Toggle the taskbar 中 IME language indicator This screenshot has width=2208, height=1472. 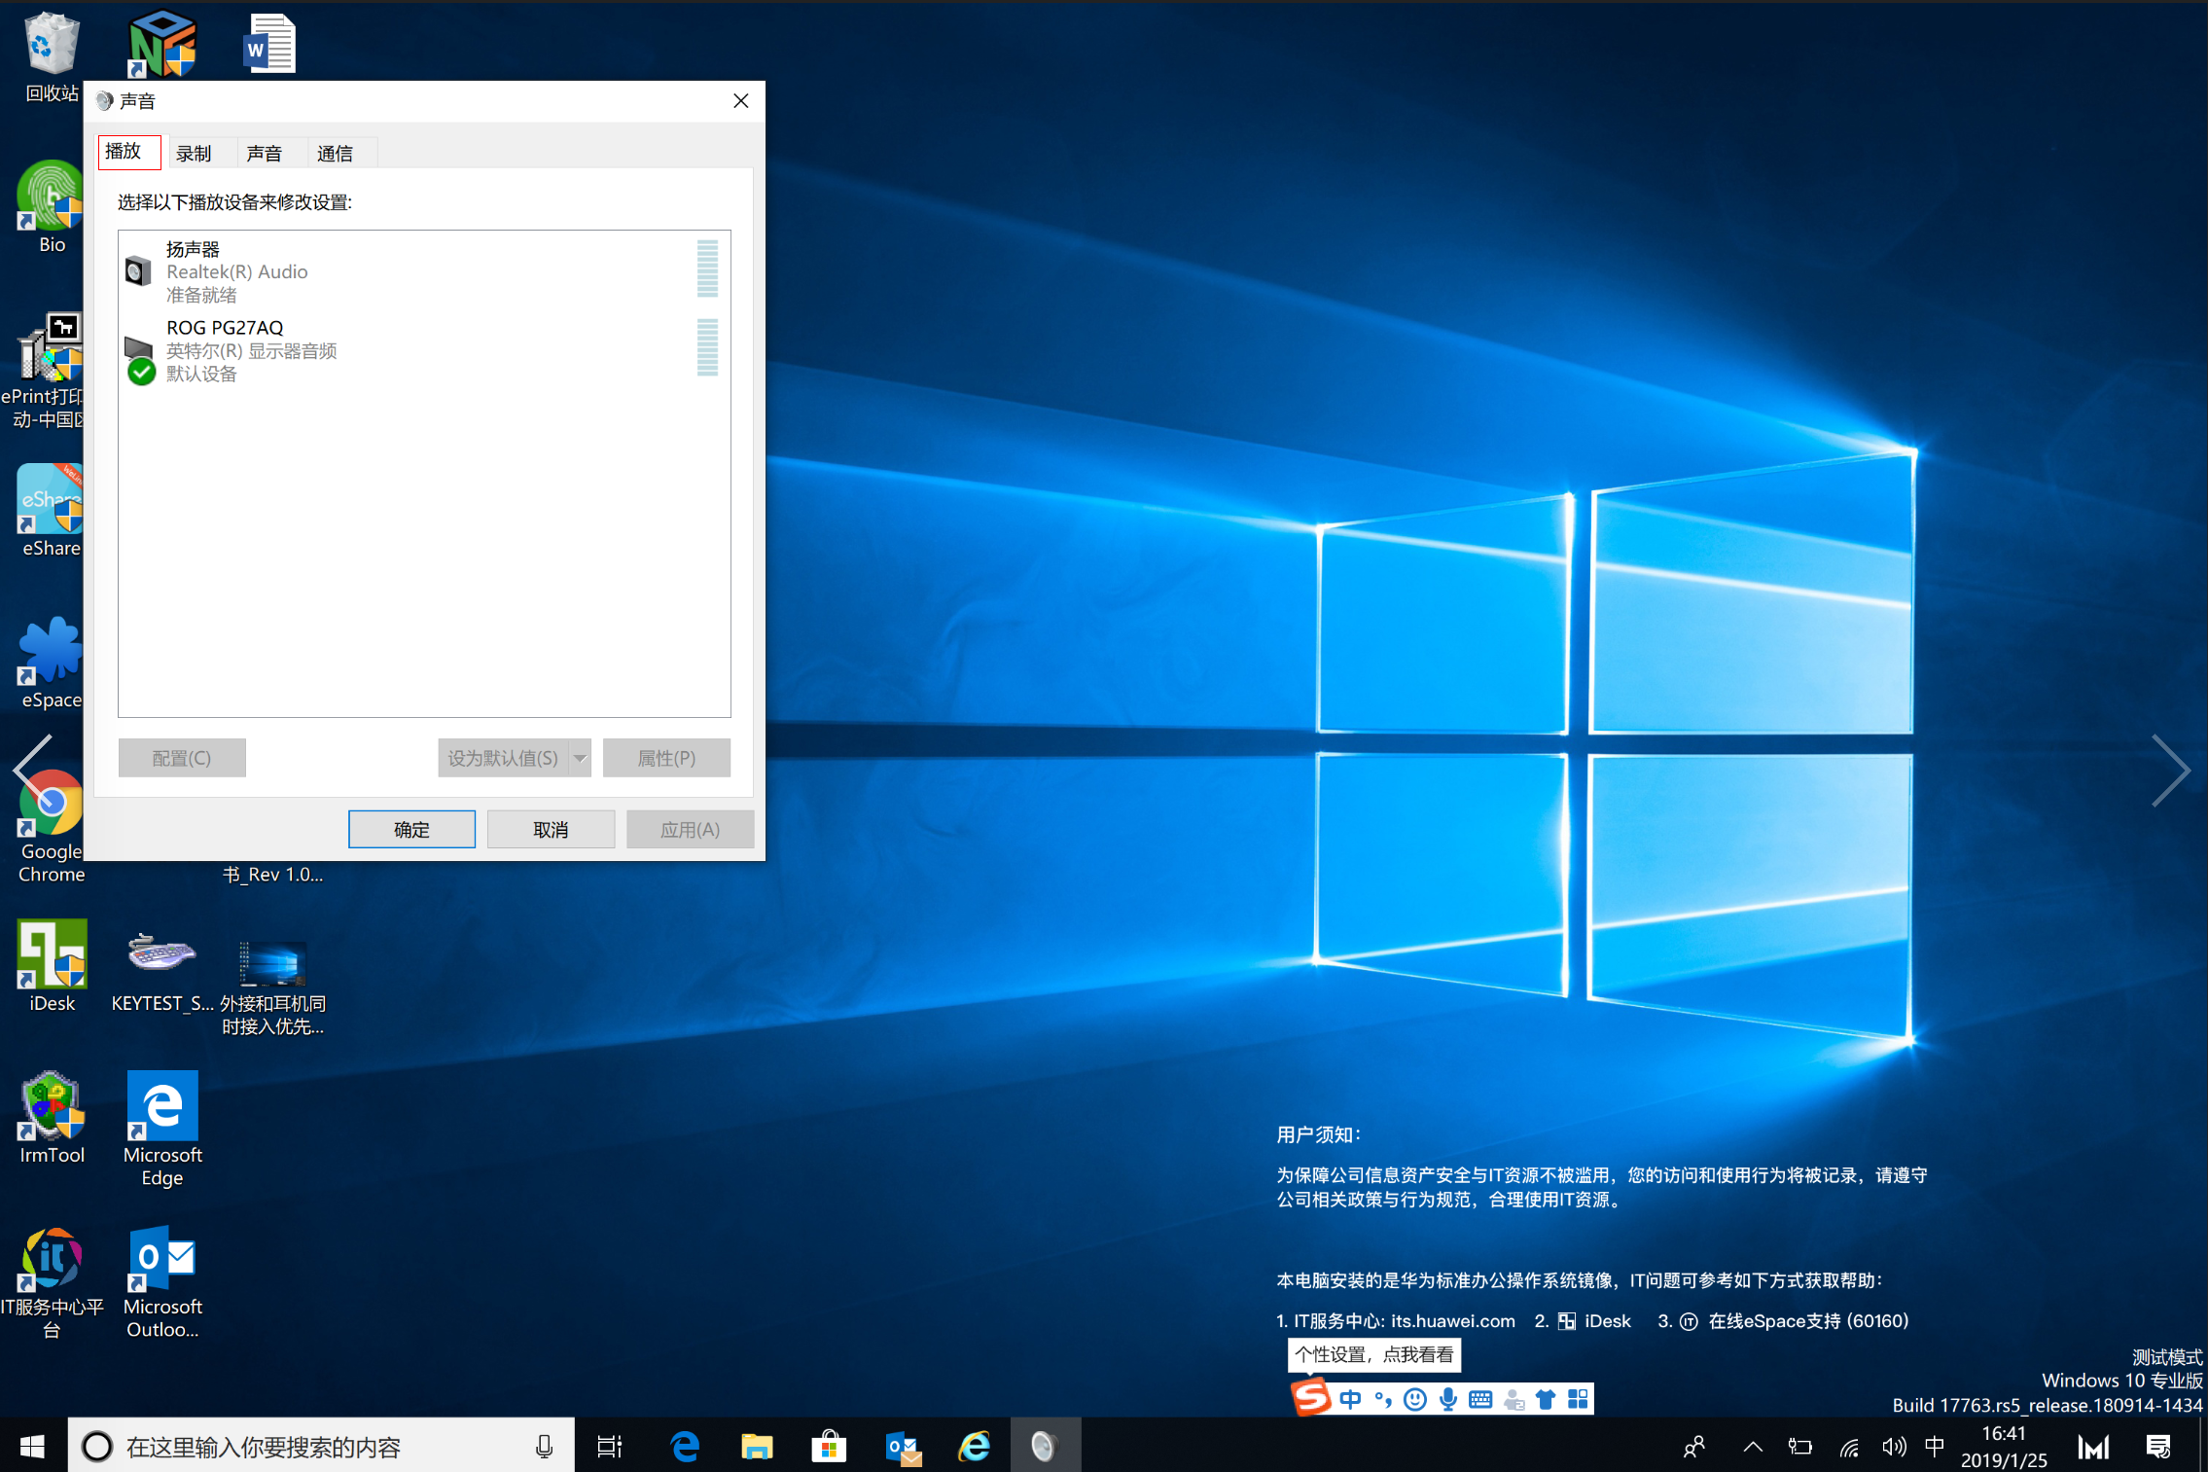(x=1934, y=1447)
